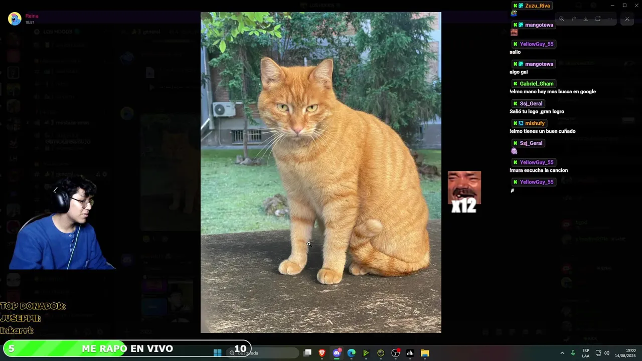Expand the hidden system tray icons chevron
Image resolution: width=642 pixels, height=361 pixels.
coord(562,353)
